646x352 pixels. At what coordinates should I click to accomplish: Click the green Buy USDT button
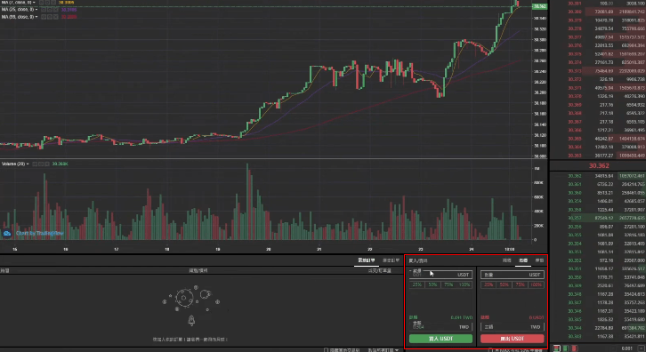click(x=440, y=339)
